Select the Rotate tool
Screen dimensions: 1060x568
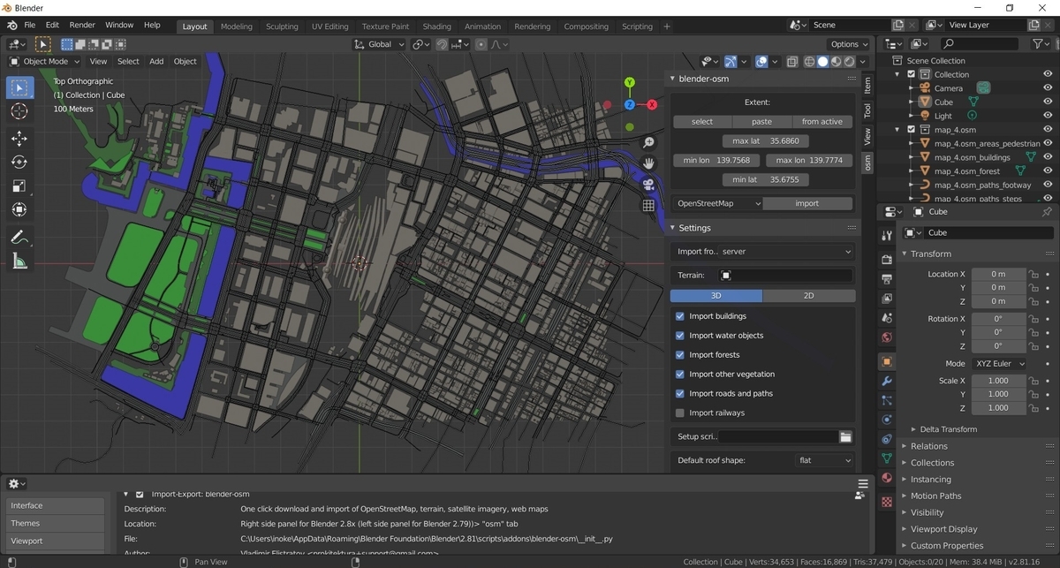19,163
